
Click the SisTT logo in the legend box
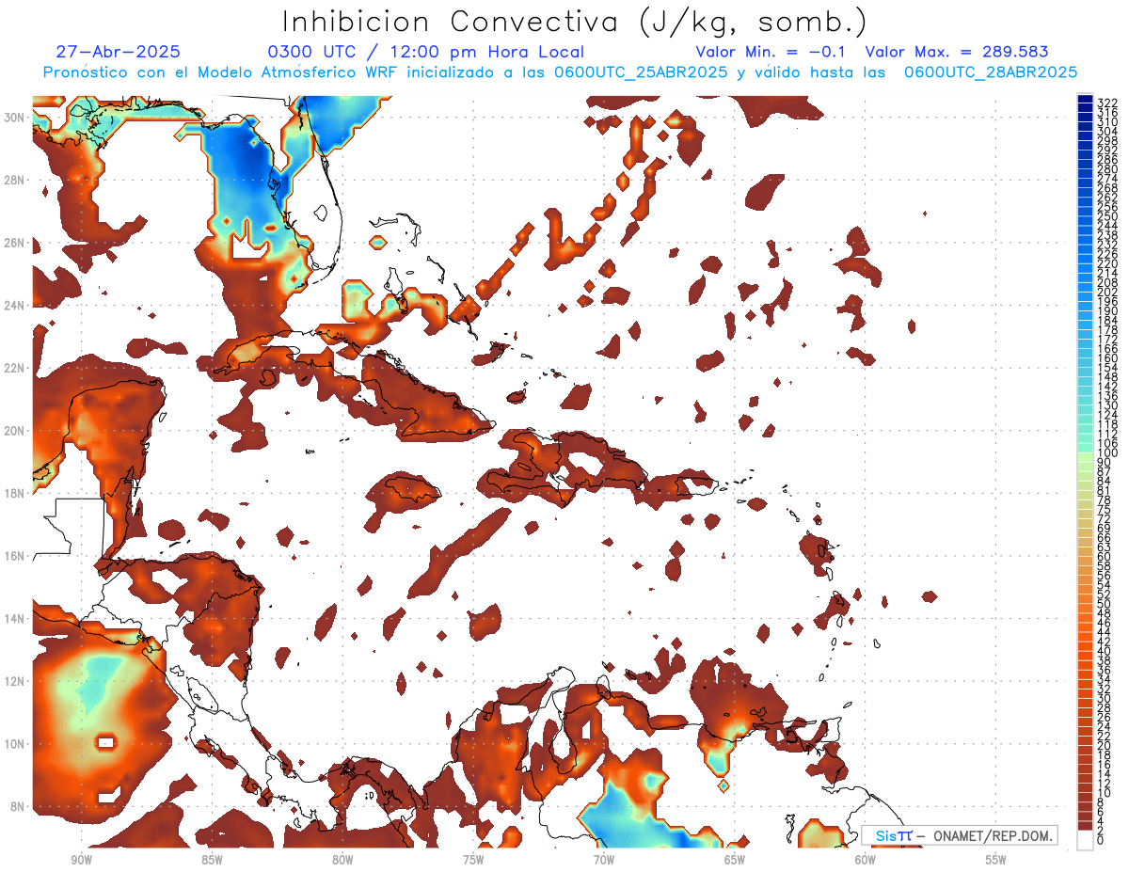click(x=893, y=835)
